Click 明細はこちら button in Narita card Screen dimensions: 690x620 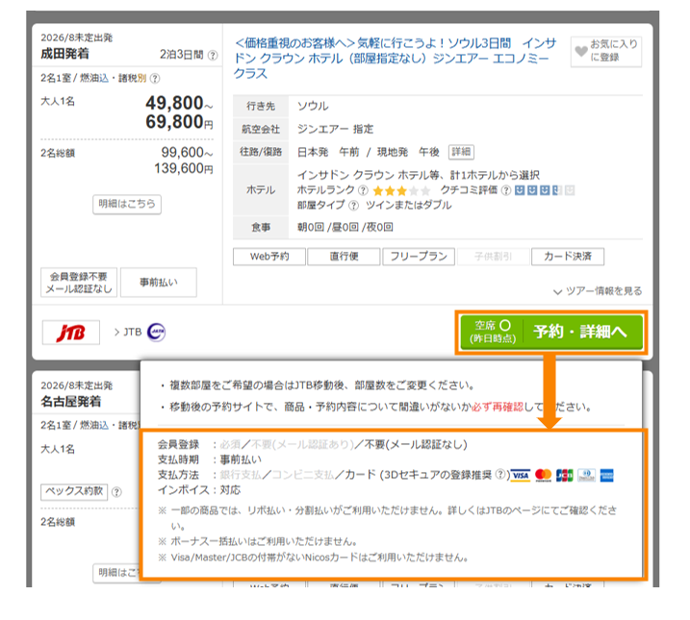tap(127, 205)
